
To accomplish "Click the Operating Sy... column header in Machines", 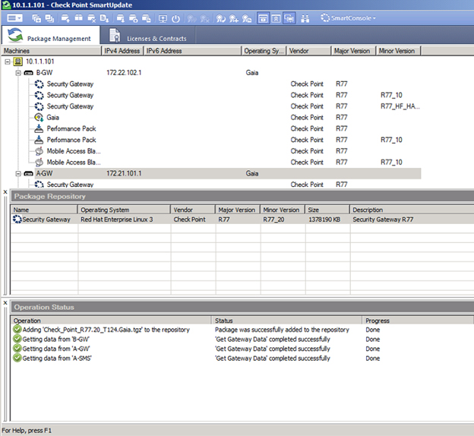I will 264,51.
